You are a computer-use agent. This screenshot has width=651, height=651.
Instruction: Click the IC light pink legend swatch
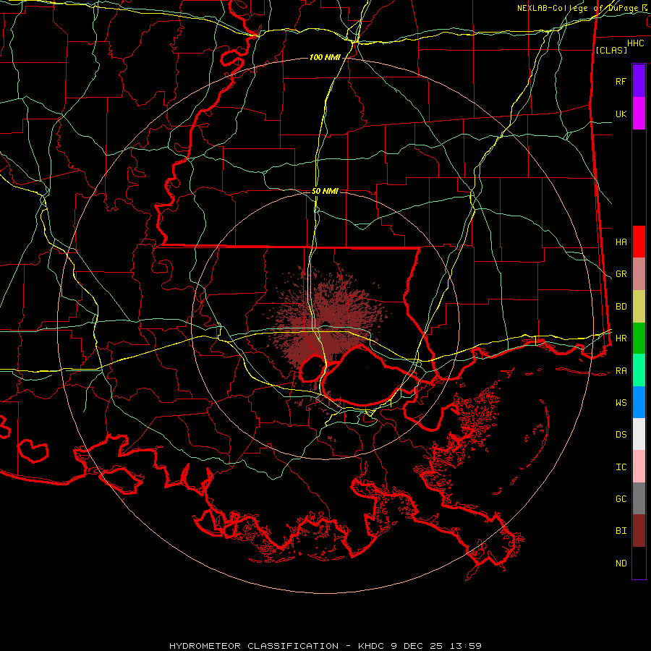pos(639,467)
